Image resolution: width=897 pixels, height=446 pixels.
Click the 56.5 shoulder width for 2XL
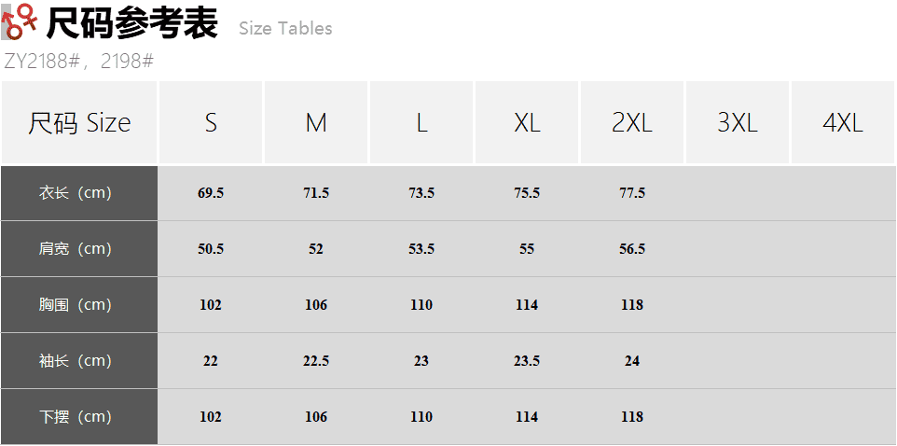pos(632,249)
